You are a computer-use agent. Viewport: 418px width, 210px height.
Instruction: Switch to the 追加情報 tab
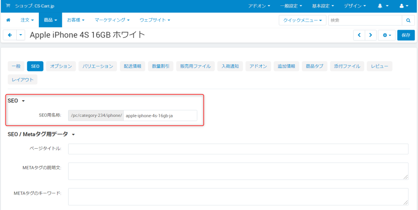287,66
